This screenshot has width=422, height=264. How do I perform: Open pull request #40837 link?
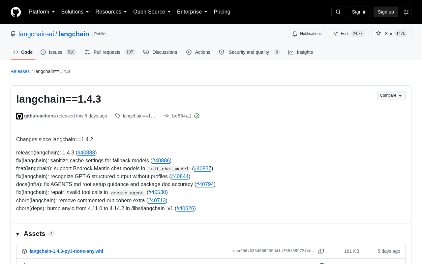pyautogui.click(x=202, y=169)
